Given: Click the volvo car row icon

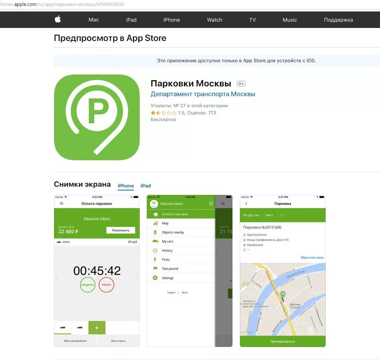Looking at the screenshot, I should pyautogui.click(x=58, y=242).
